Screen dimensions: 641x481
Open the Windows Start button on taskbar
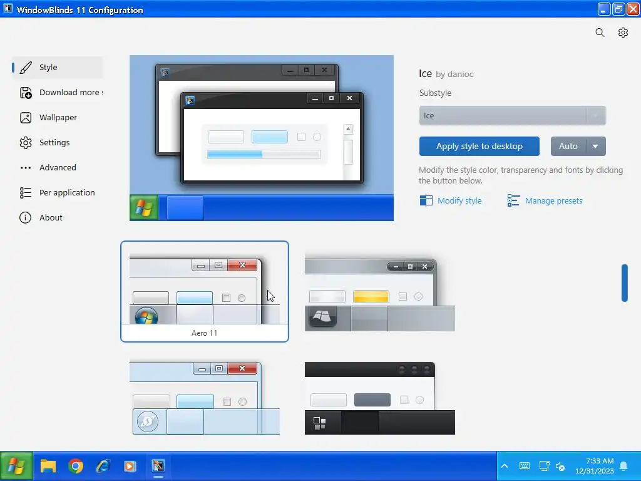16,466
